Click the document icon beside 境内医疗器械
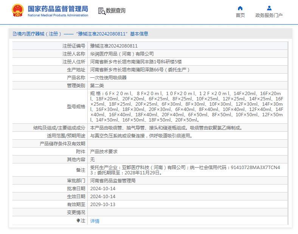Screen dimensions: 298x234 (x=15, y=34)
